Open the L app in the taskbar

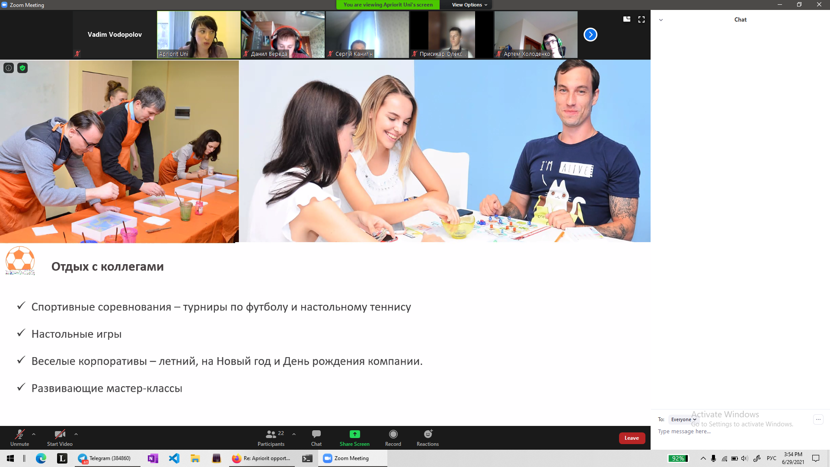(62, 458)
